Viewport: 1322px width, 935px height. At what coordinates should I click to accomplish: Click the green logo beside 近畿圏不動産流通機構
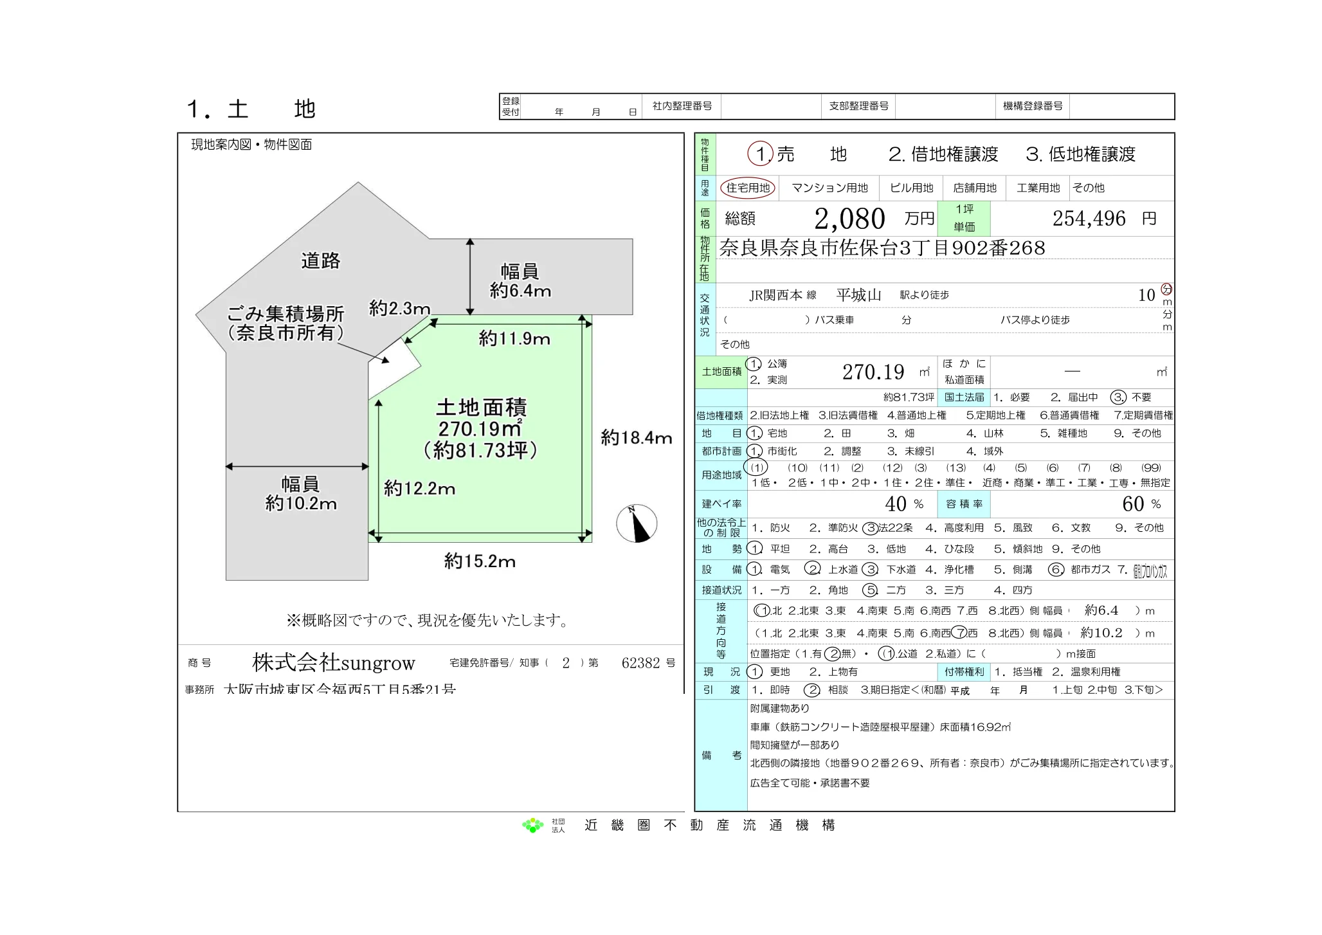(x=532, y=825)
